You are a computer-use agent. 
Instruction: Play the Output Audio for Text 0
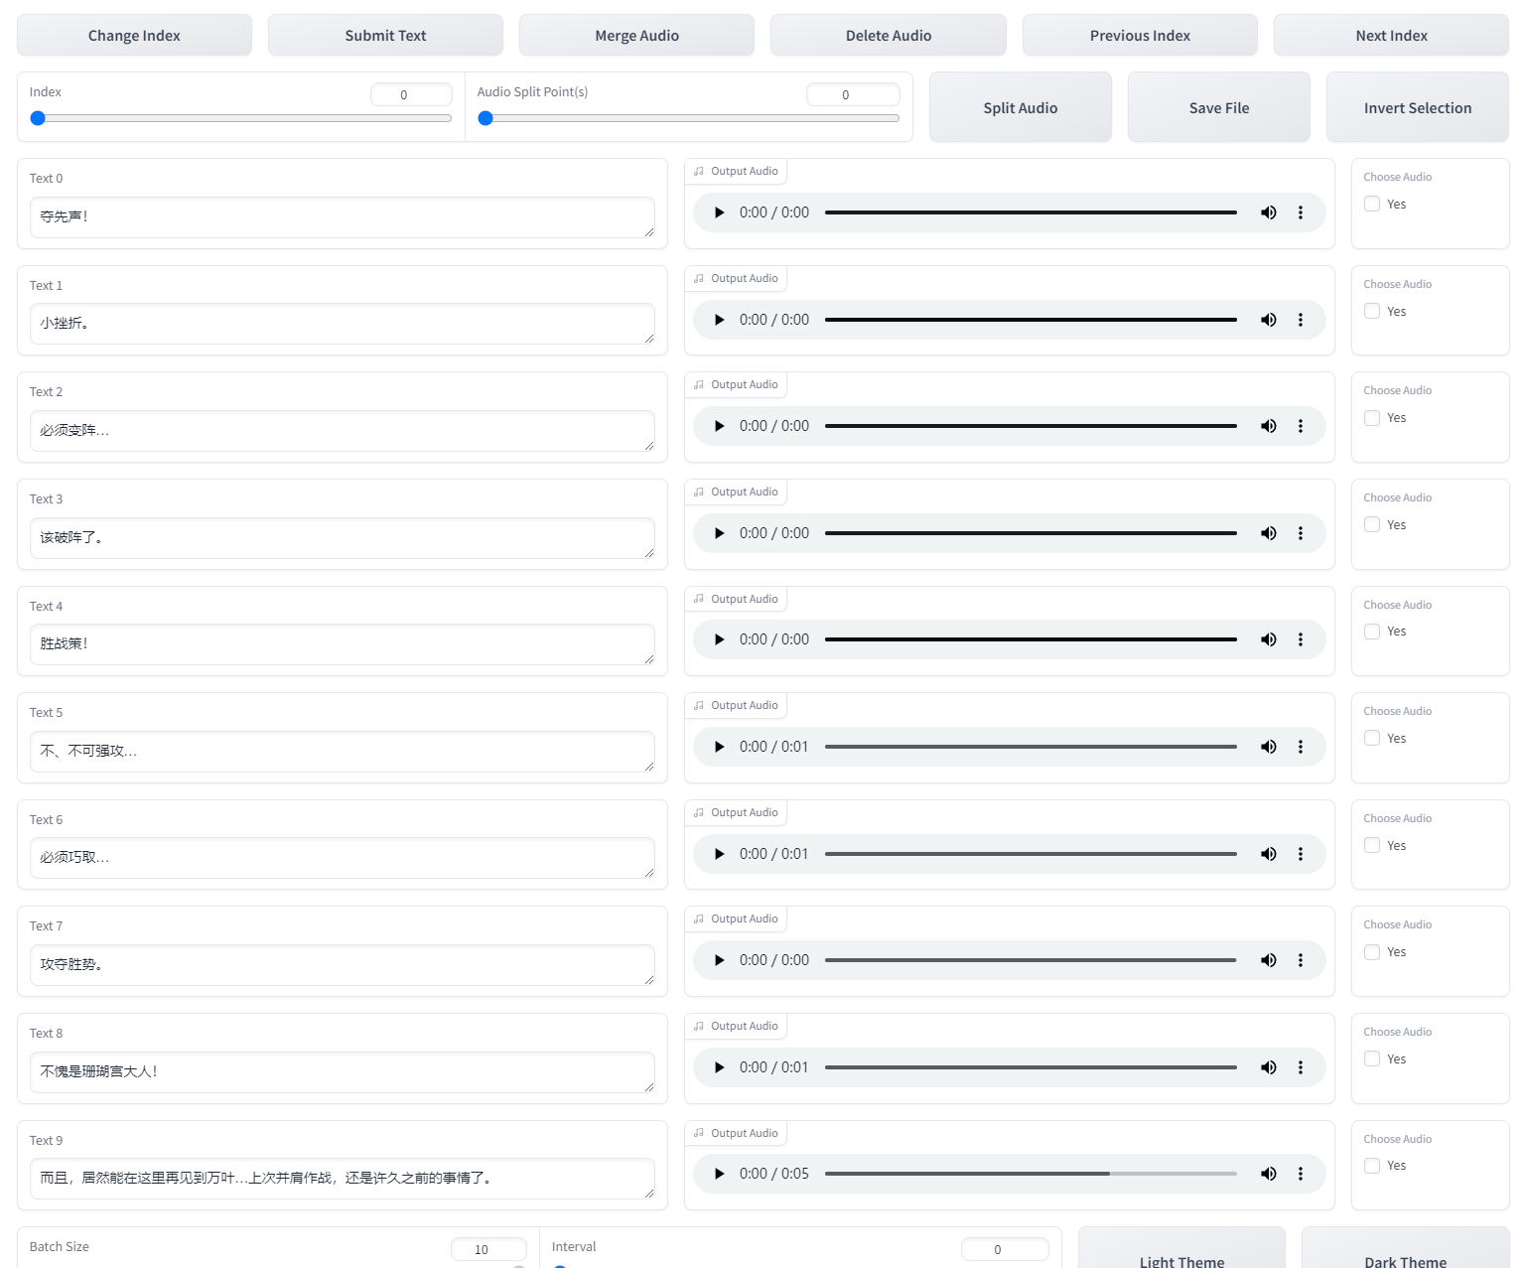coord(720,212)
